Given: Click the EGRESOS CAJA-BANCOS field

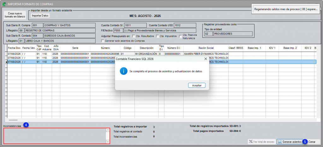Looking at the screenshot, I should pyautogui.click(x=70, y=36).
